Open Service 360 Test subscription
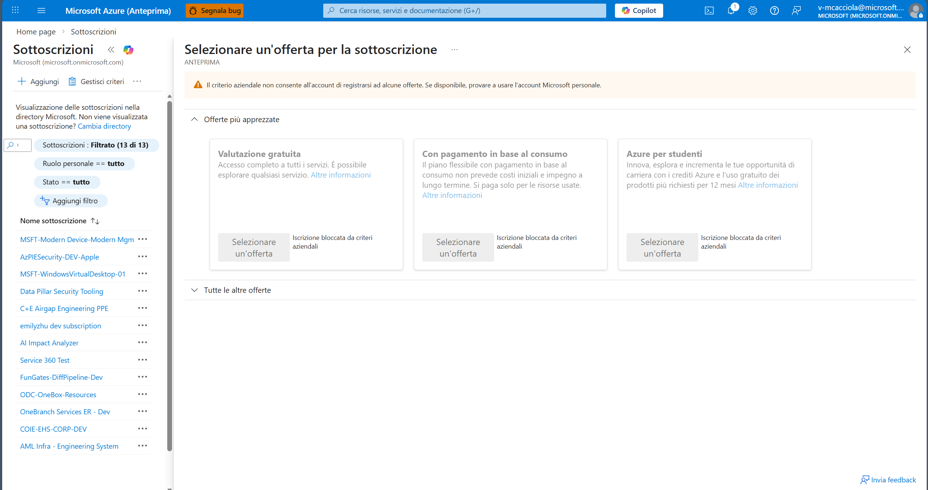 (x=45, y=360)
